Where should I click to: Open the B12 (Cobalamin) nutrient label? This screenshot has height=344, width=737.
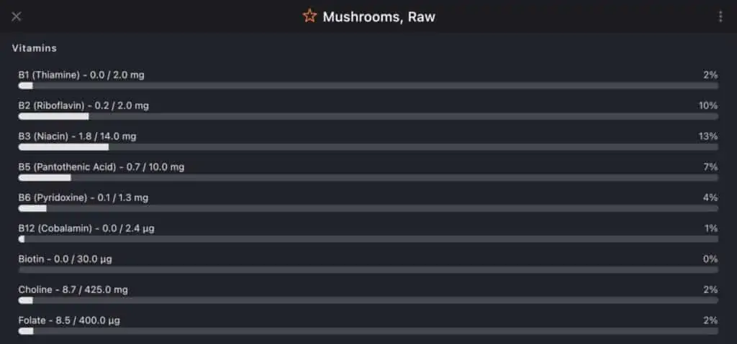86,228
